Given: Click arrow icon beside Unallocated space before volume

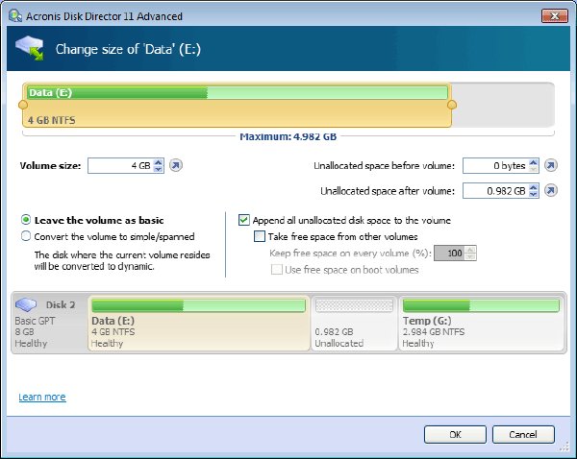Looking at the screenshot, I should pos(551,165).
